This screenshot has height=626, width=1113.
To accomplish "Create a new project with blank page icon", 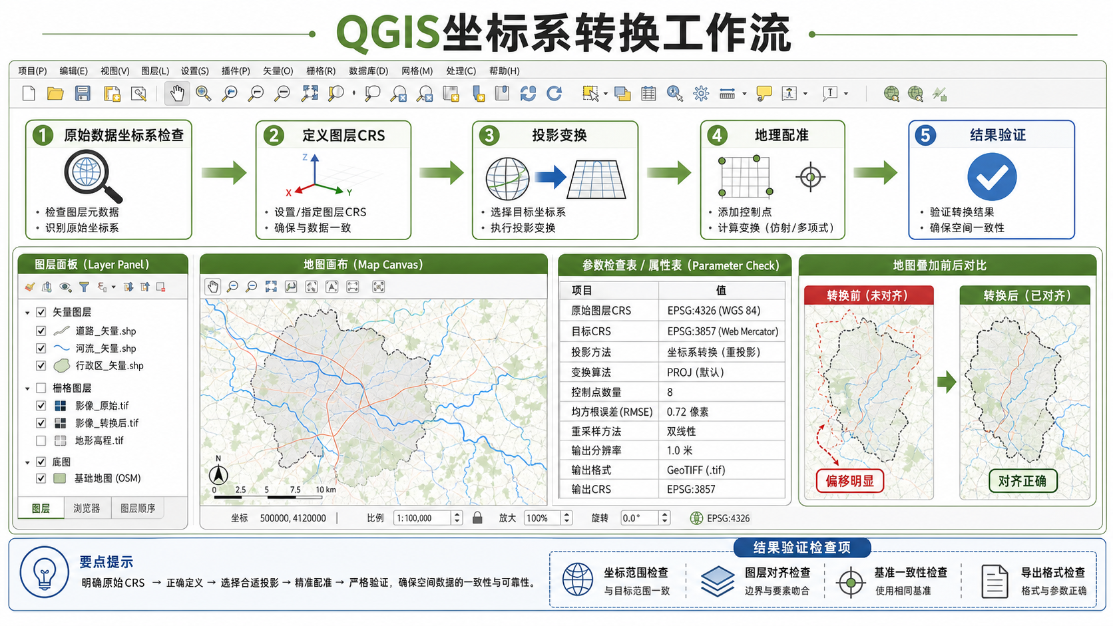I will tap(29, 93).
